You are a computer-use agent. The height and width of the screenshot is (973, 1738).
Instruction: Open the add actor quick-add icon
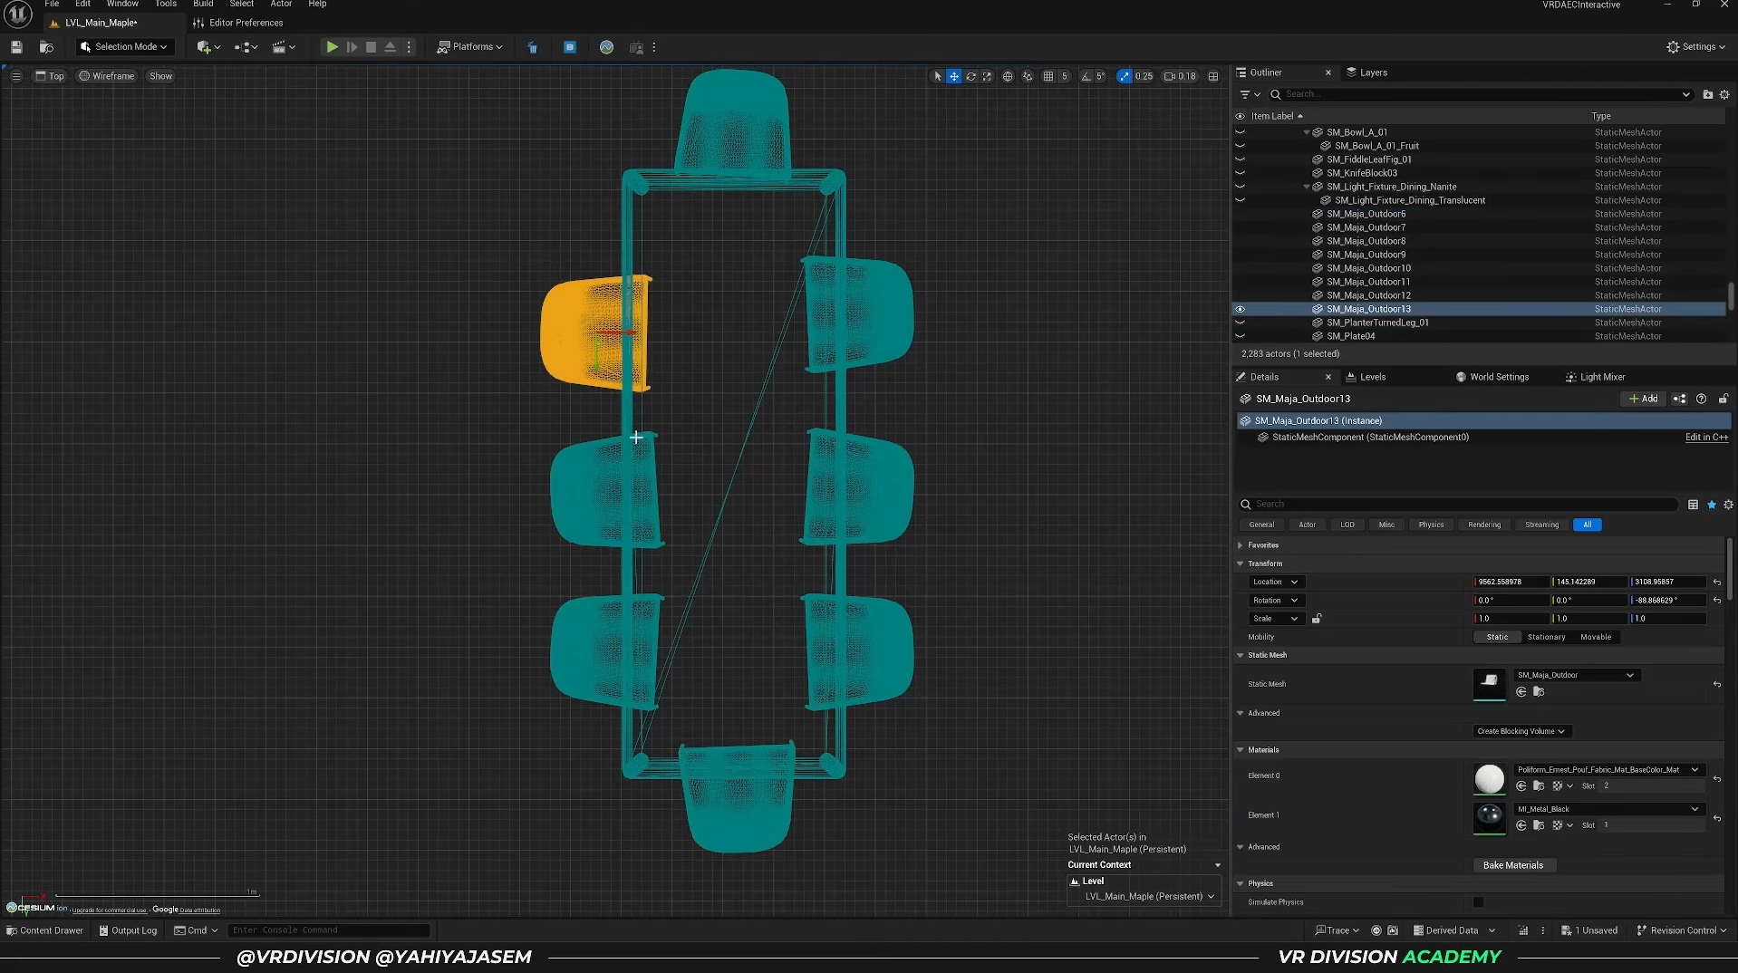(x=204, y=47)
